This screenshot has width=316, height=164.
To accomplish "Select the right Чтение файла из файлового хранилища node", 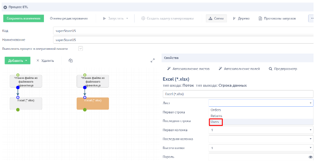I will click(x=93, y=81).
